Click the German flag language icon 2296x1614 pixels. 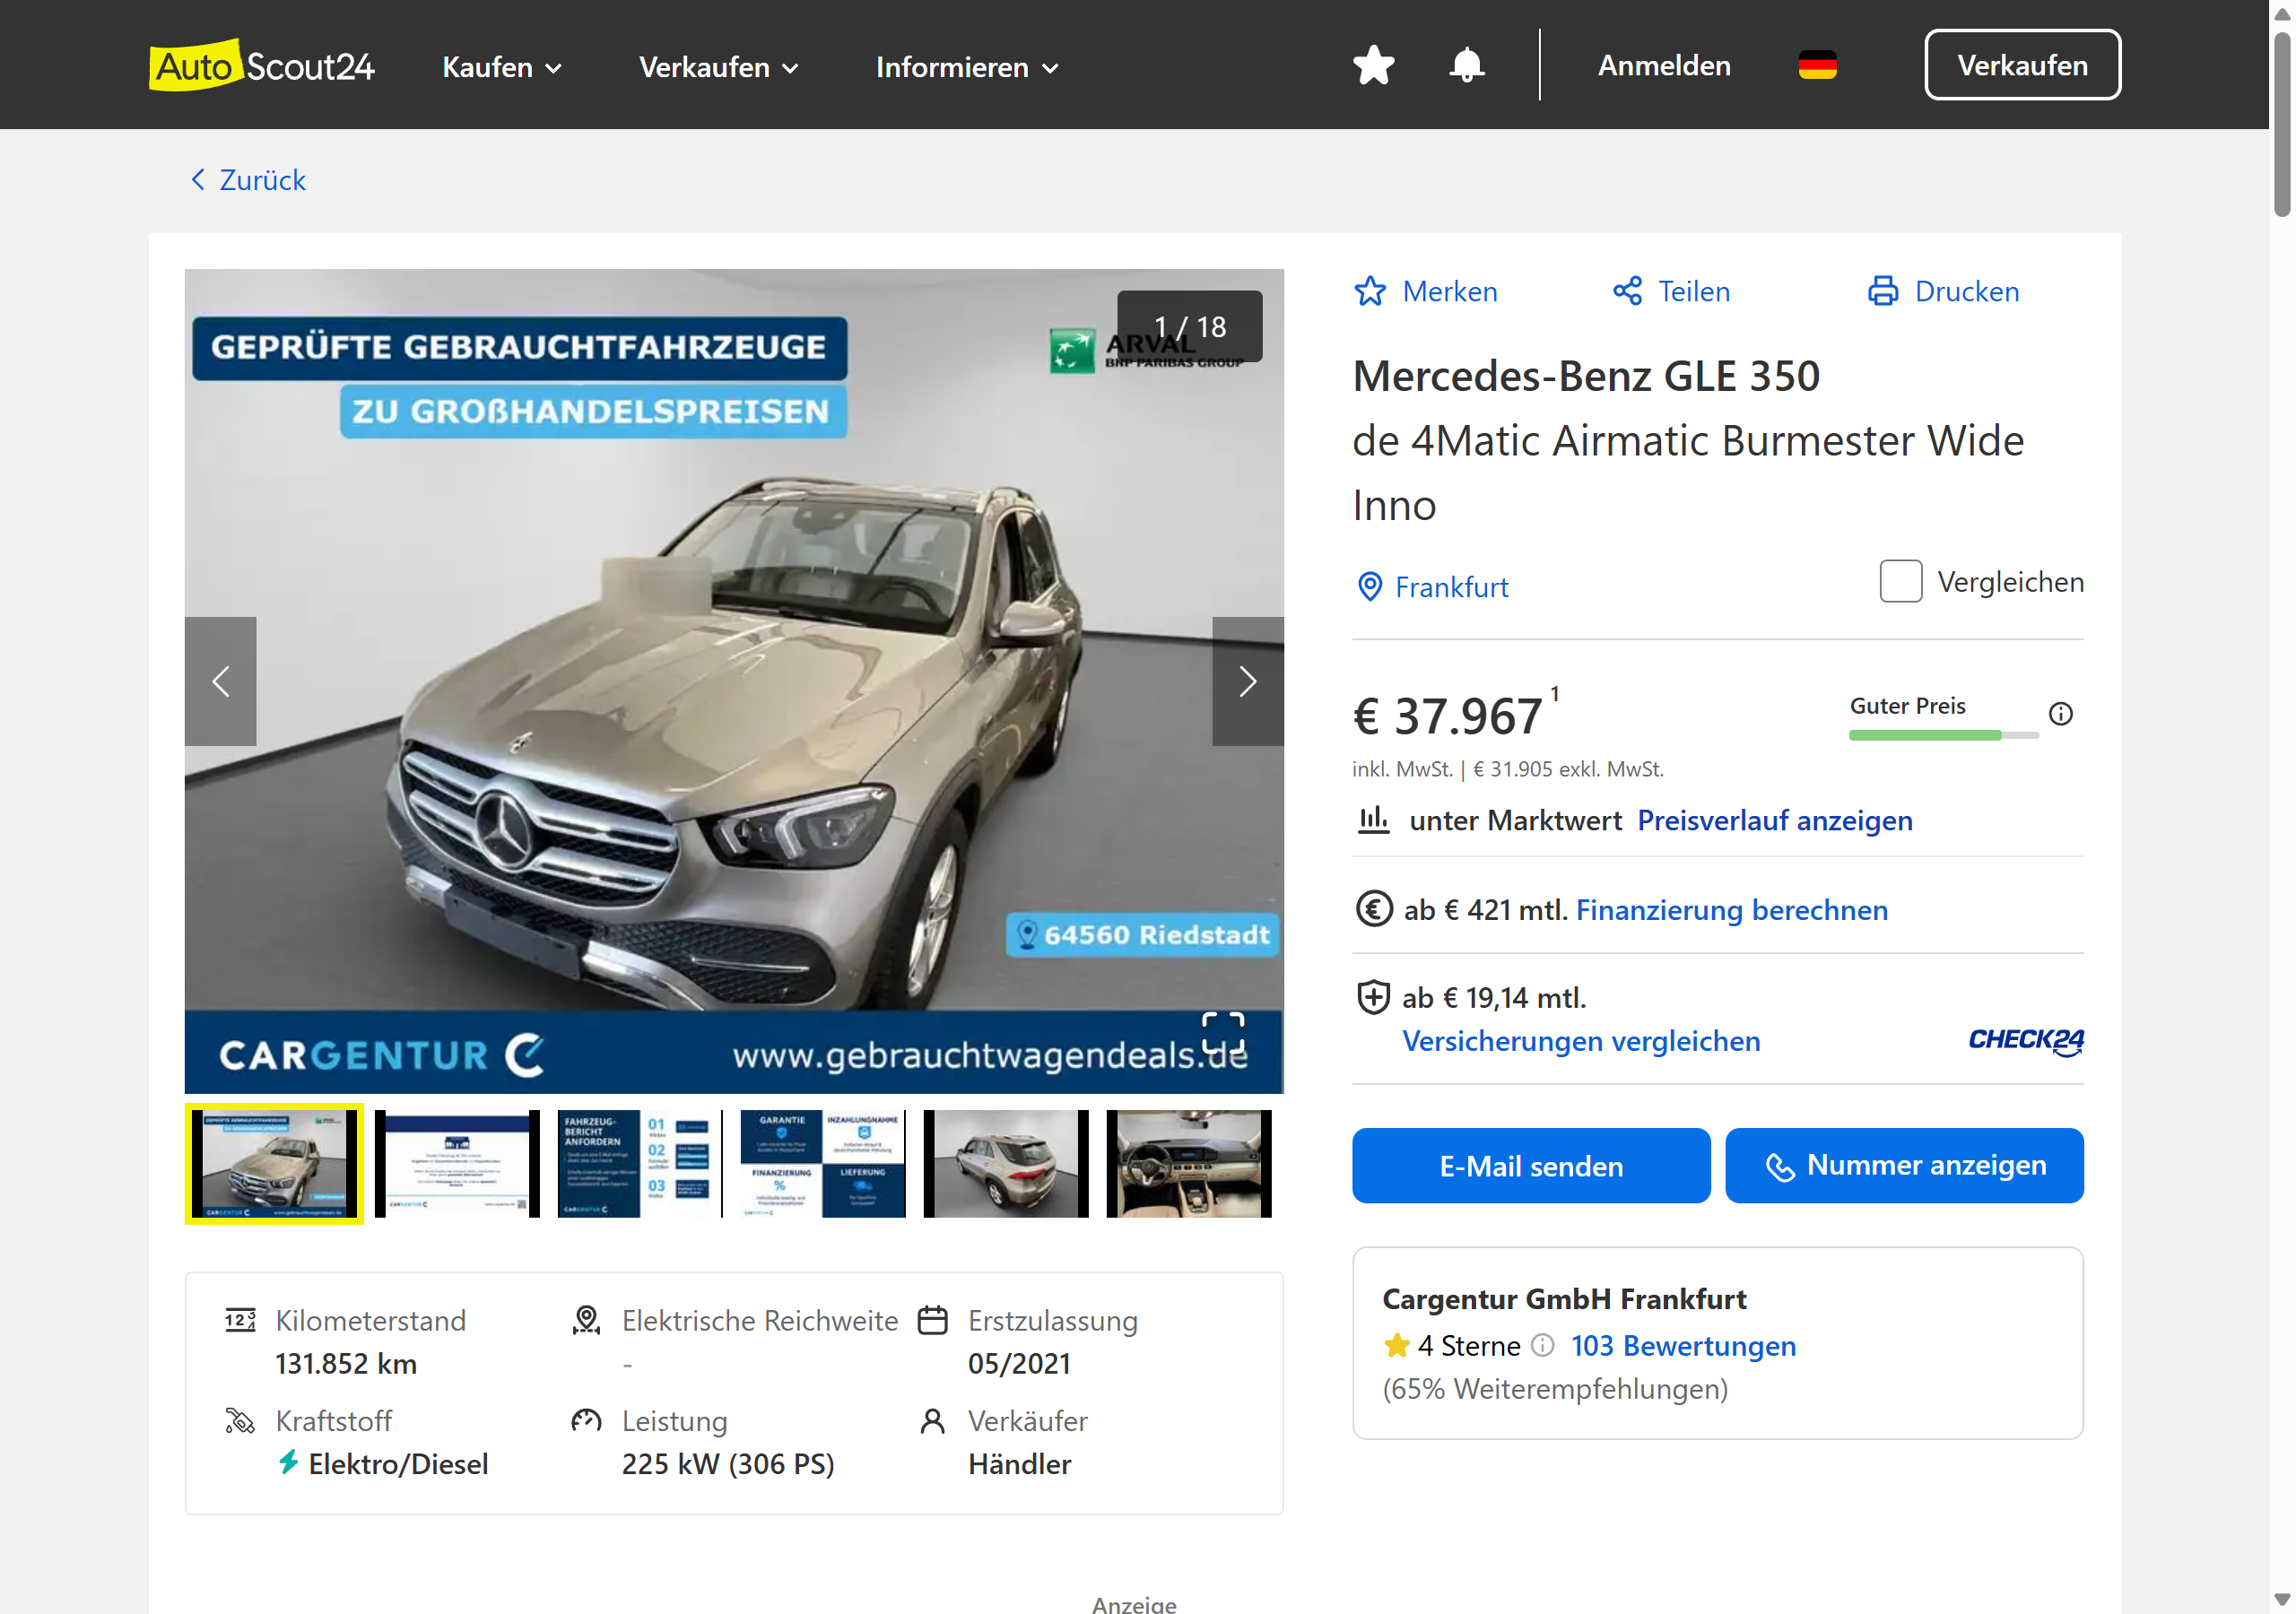click(1817, 66)
